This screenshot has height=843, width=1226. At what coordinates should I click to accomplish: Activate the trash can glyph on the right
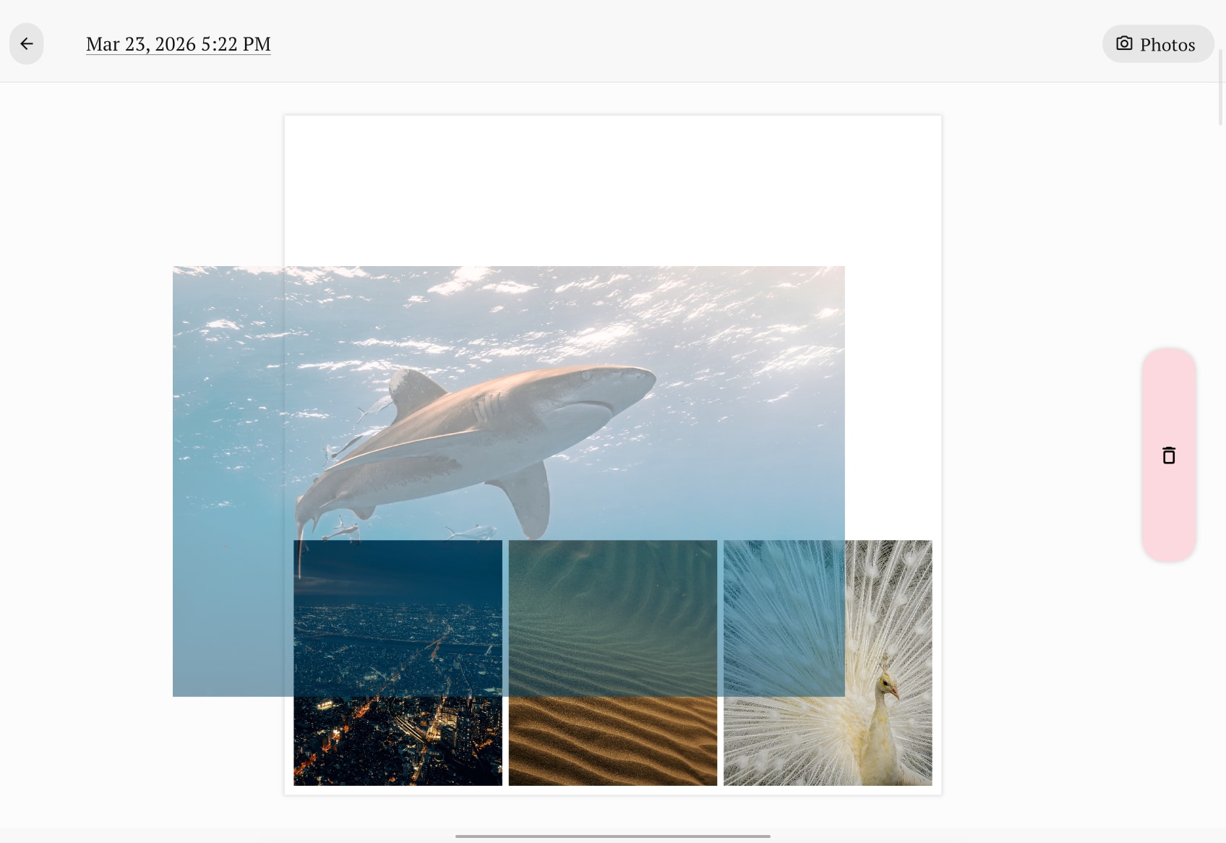pos(1170,455)
